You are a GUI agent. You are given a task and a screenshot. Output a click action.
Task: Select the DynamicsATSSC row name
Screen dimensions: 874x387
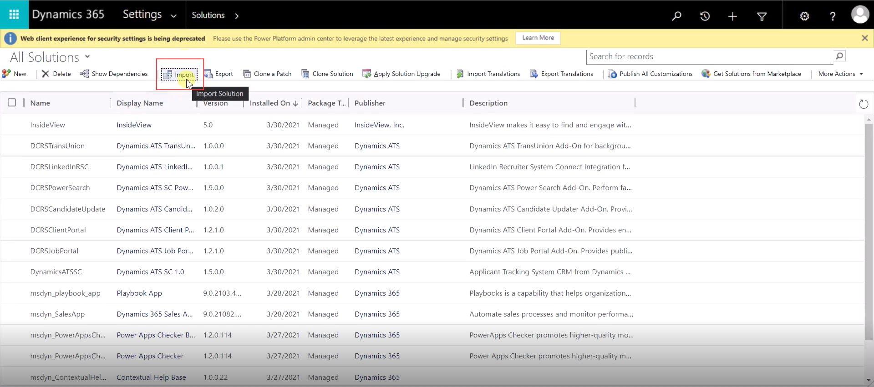(56, 272)
